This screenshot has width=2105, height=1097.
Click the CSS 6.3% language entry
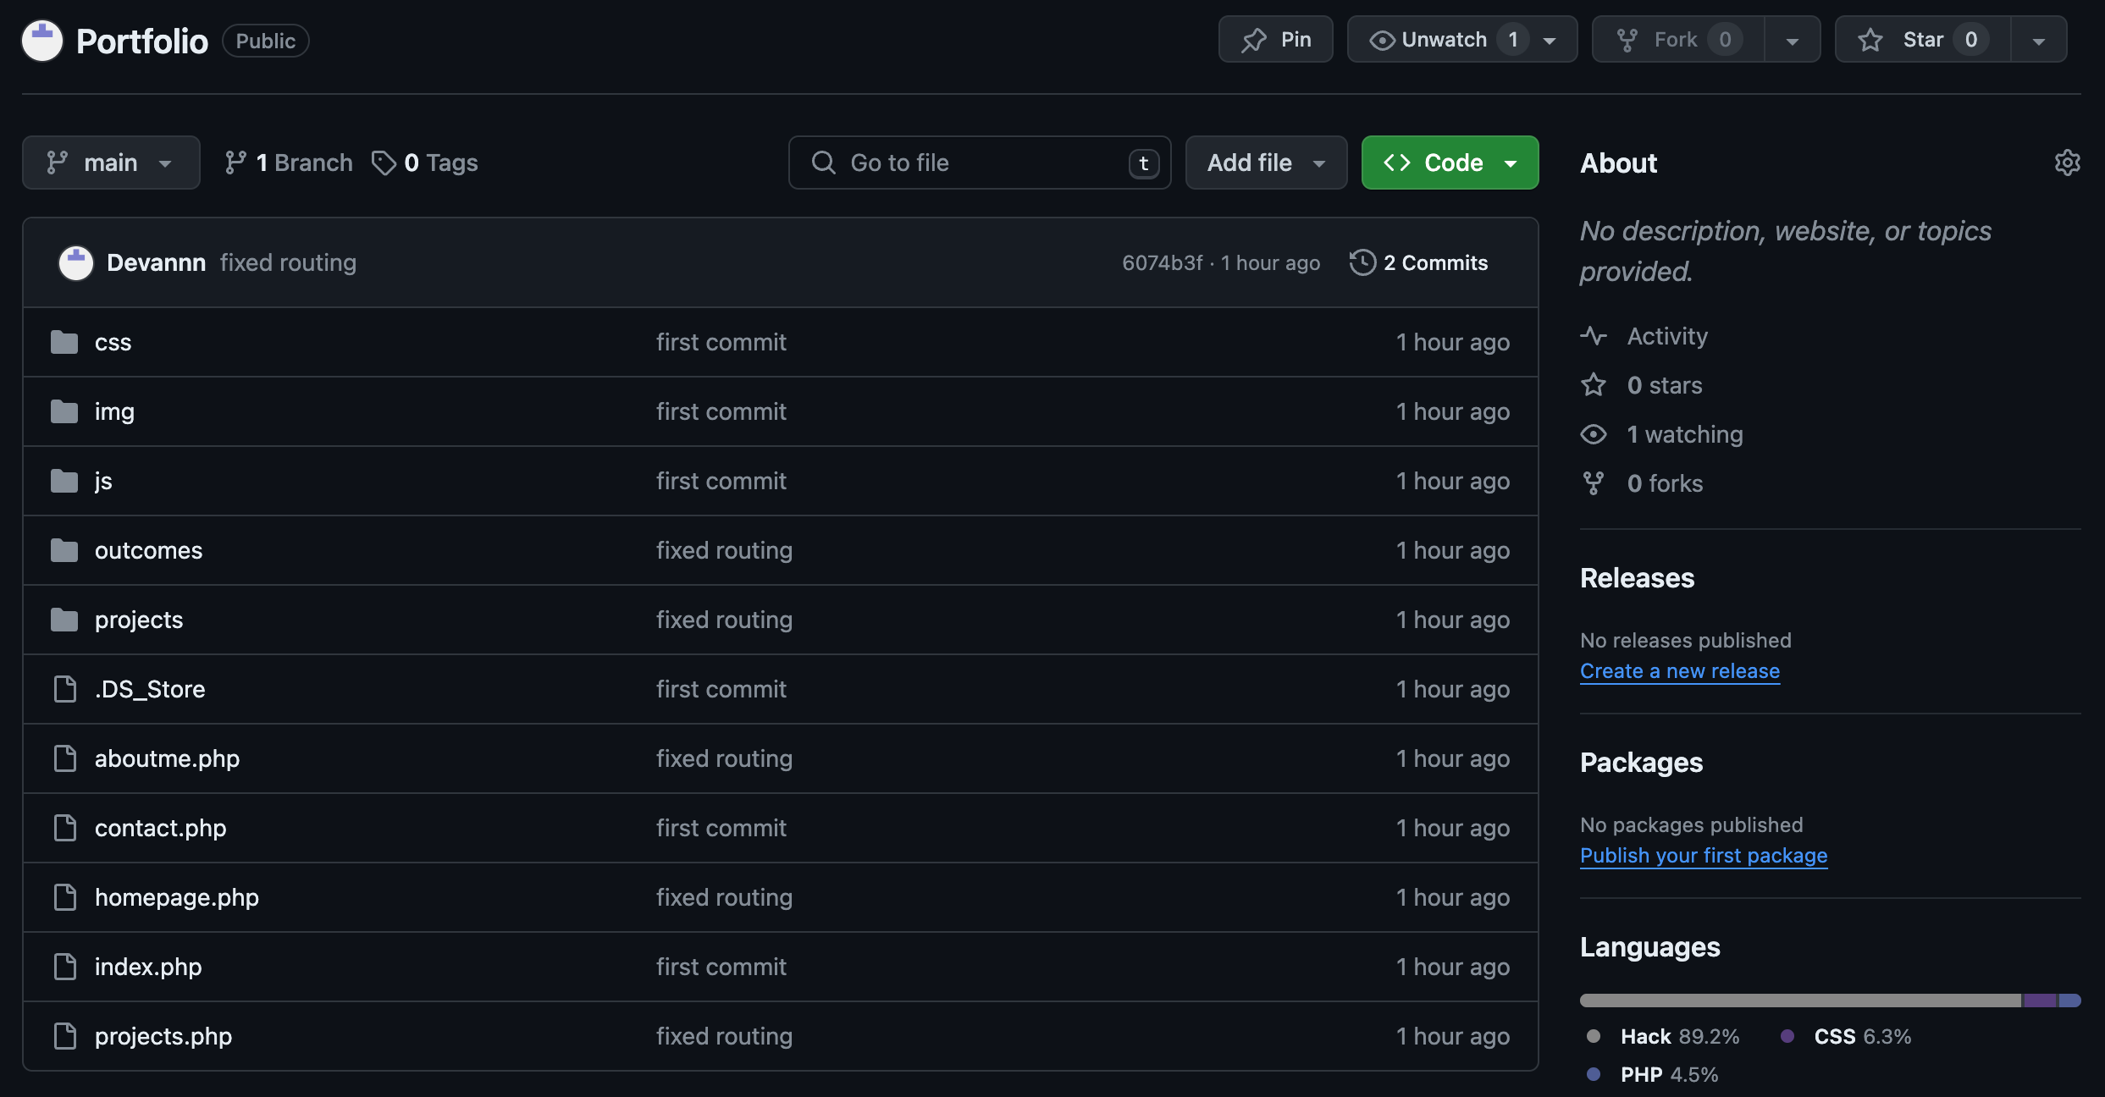[x=1846, y=1036]
